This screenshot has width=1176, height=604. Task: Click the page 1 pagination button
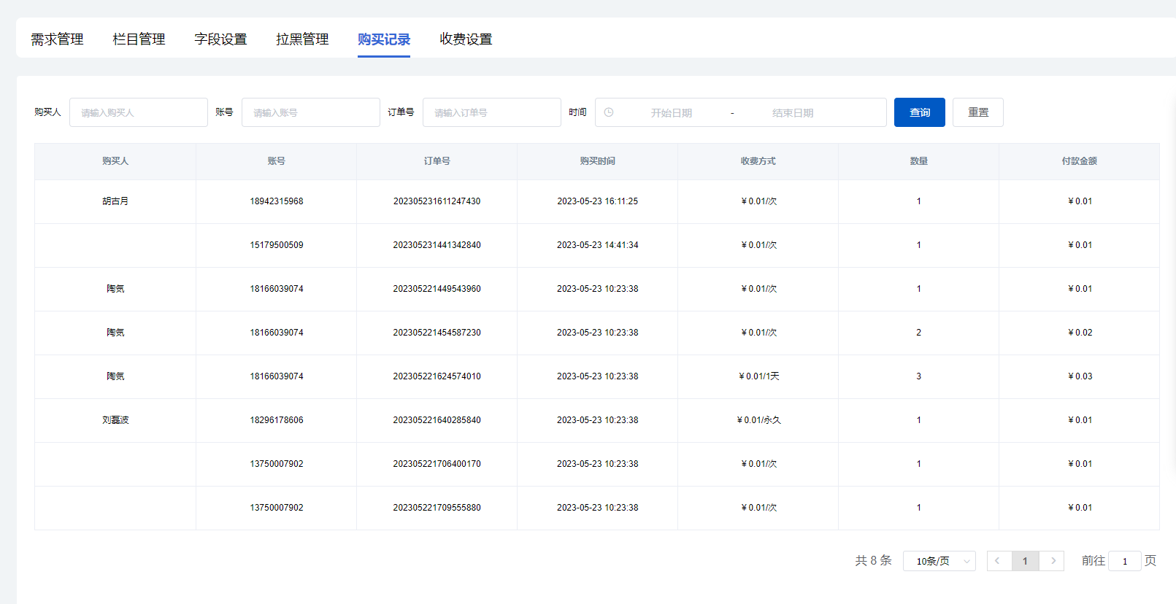pyautogui.click(x=1025, y=561)
